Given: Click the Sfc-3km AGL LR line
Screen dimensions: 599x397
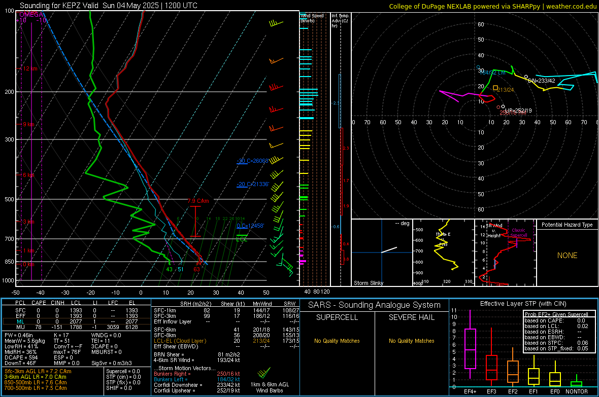Looking at the screenshot, I should tap(38, 371).
